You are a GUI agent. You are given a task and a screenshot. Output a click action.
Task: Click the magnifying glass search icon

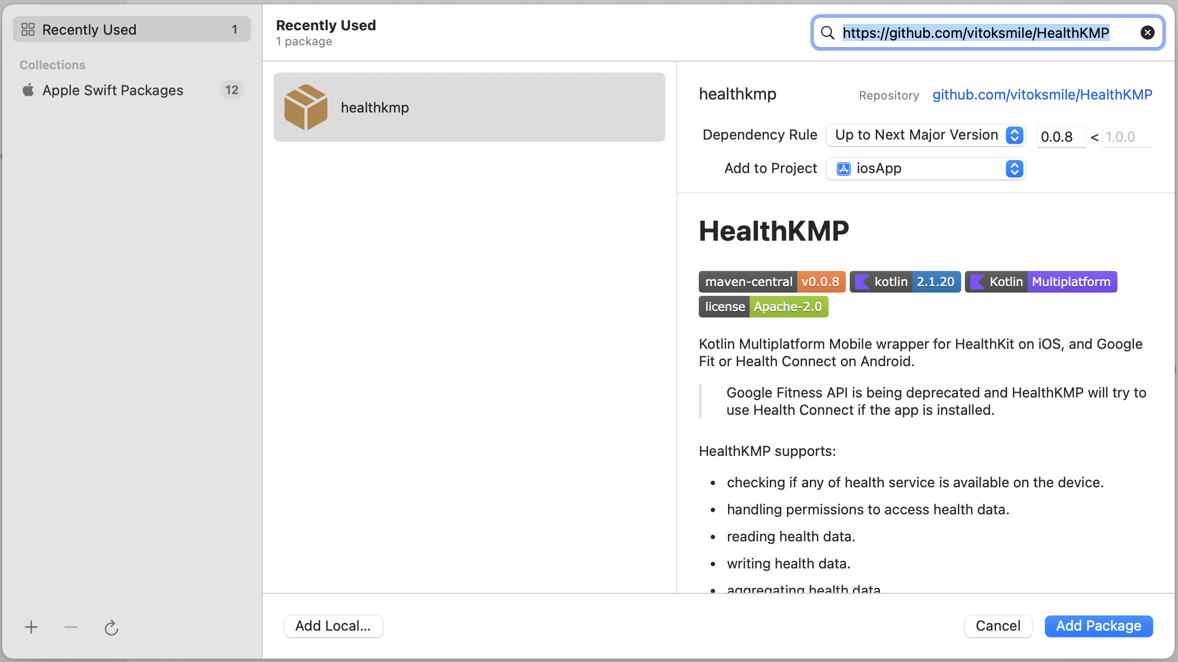click(828, 33)
